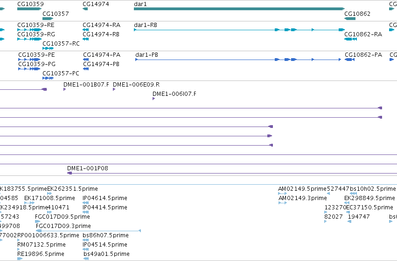Click the 527447 EST marker
The width and height of the screenshot is (397, 261).
pos(328,194)
